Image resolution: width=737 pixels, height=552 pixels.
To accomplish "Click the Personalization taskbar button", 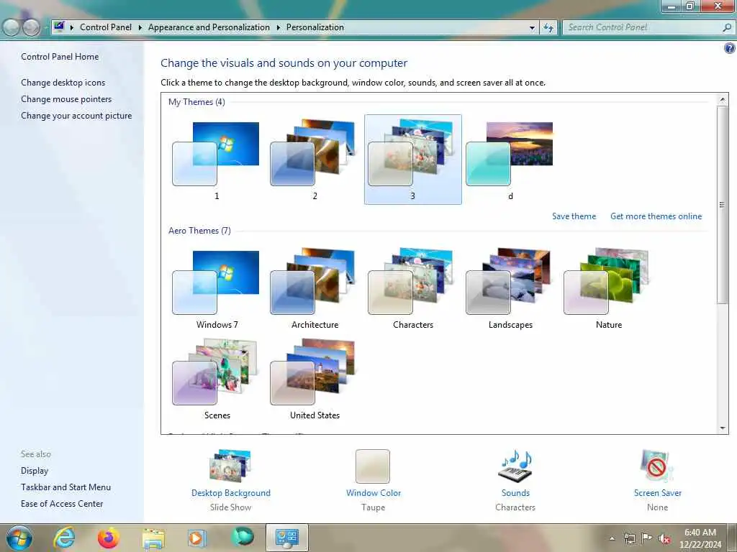I will [287, 538].
